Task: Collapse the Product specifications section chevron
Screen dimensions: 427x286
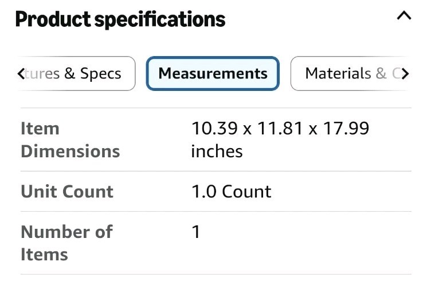Action: tap(404, 17)
